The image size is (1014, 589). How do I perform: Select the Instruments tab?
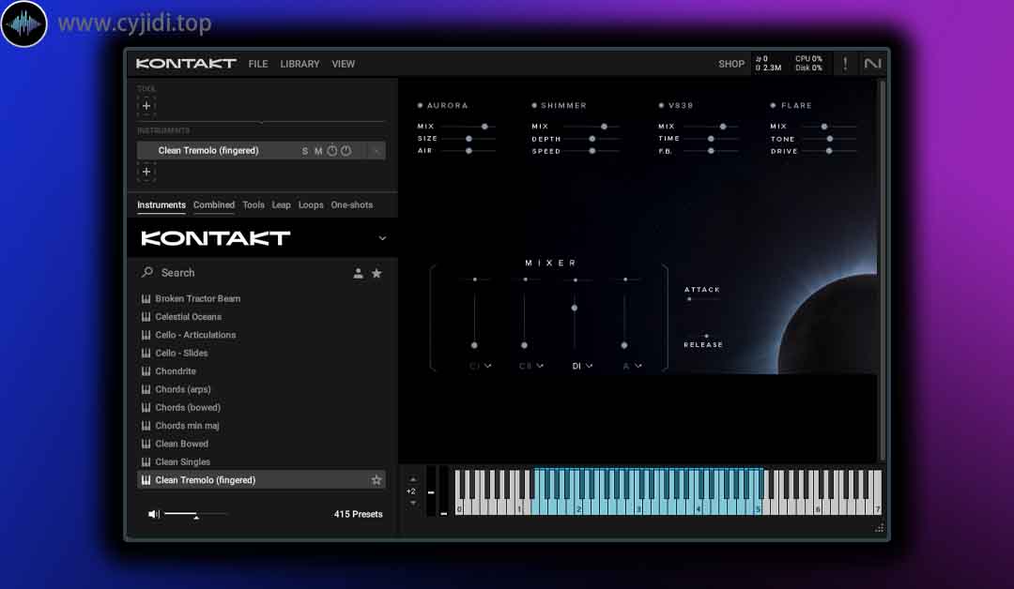[x=161, y=204]
